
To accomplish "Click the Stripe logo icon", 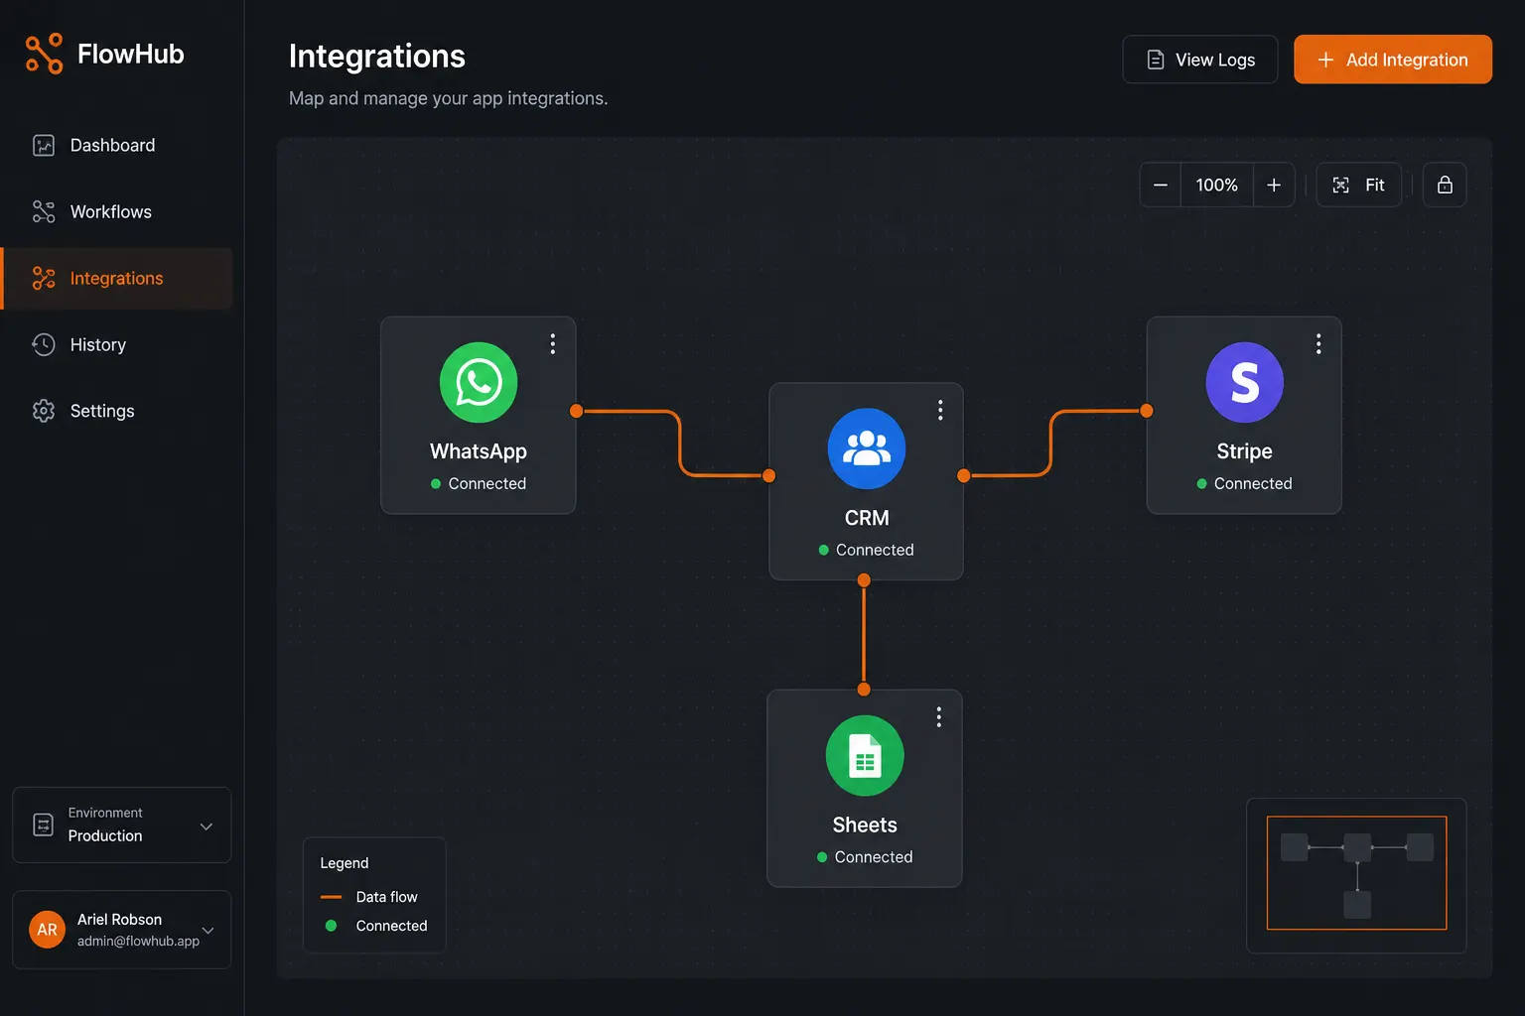I will pyautogui.click(x=1244, y=383).
